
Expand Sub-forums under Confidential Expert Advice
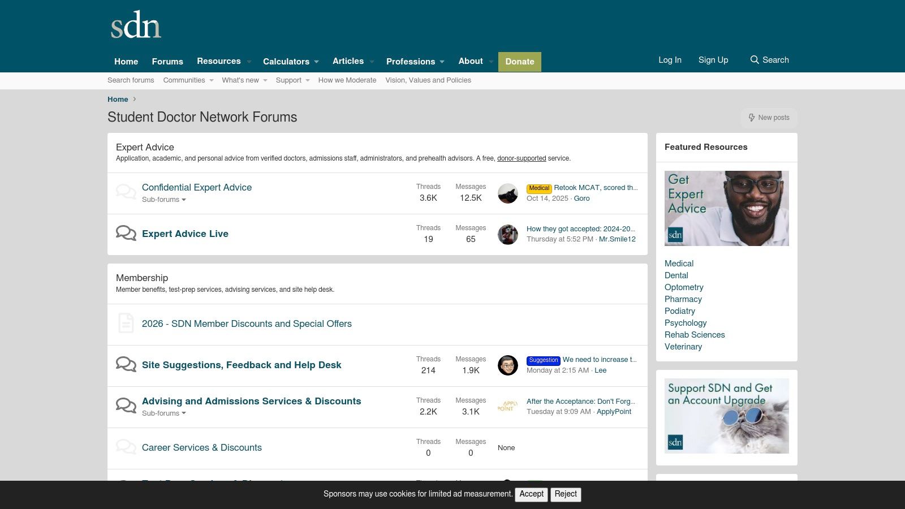(163, 199)
